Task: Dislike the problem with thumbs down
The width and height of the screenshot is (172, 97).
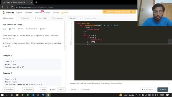Action: click(21, 29)
